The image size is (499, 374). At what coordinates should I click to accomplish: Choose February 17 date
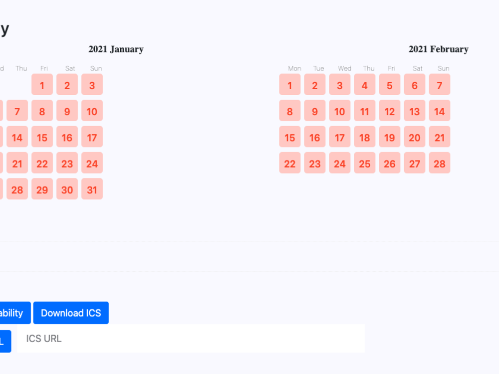[x=340, y=137]
